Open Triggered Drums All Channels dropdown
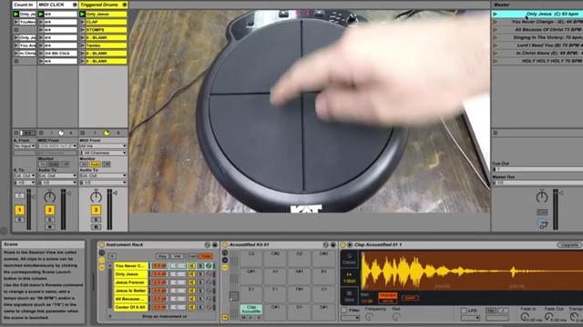The width and height of the screenshot is (583, 327). 103,153
